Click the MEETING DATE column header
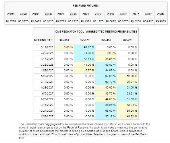 click(x=44, y=40)
